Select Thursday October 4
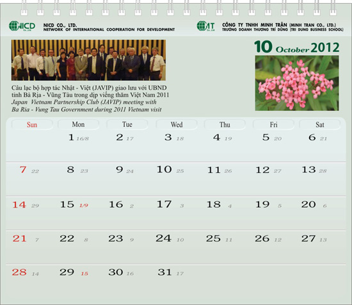This screenshot has height=305, width=352. pos(216,137)
